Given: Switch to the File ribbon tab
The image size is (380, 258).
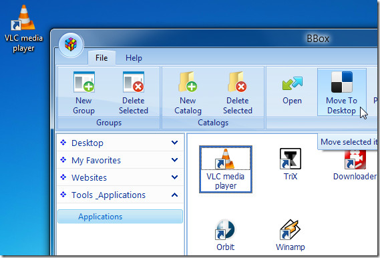Looking at the screenshot, I should pos(102,58).
